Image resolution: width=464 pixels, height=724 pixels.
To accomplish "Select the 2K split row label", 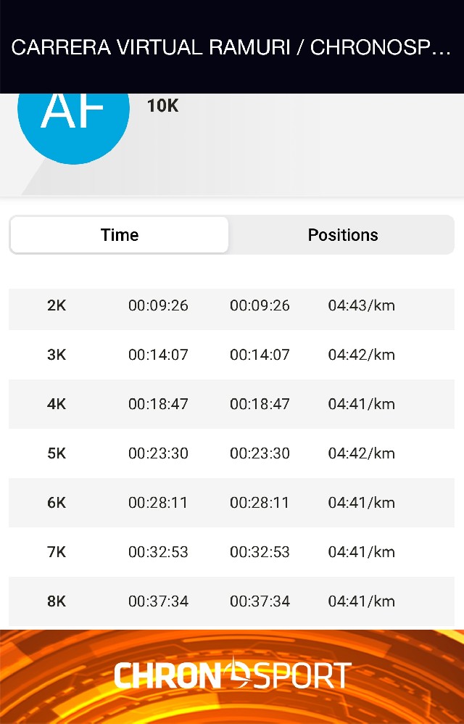I will (57, 305).
